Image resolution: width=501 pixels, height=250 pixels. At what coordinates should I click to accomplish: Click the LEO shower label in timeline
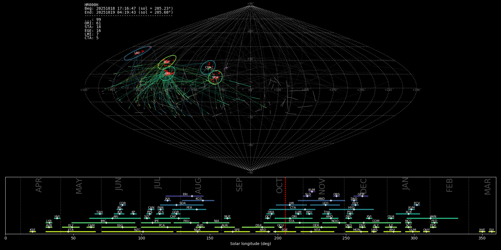pyautogui.click(x=326, y=203)
